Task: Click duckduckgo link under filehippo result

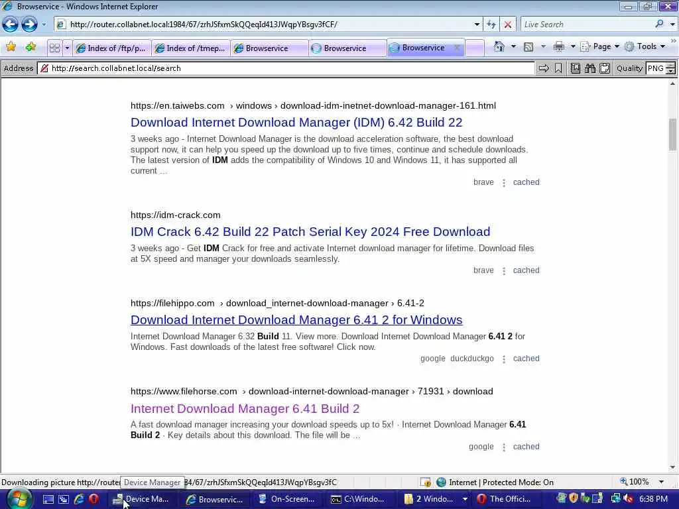Action: (x=472, y=359)
